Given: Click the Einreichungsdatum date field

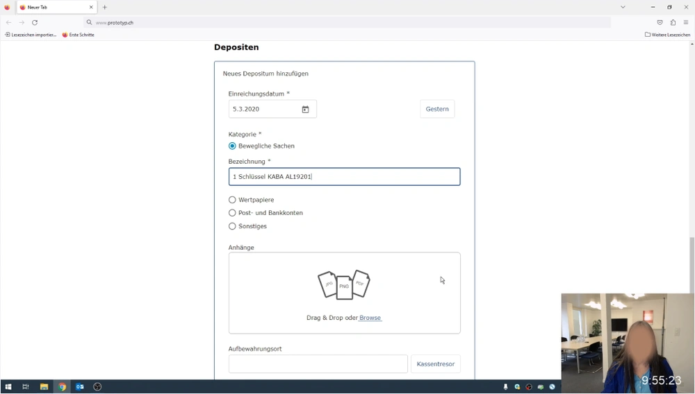Looking at the screenshot, I should (272, 109).
